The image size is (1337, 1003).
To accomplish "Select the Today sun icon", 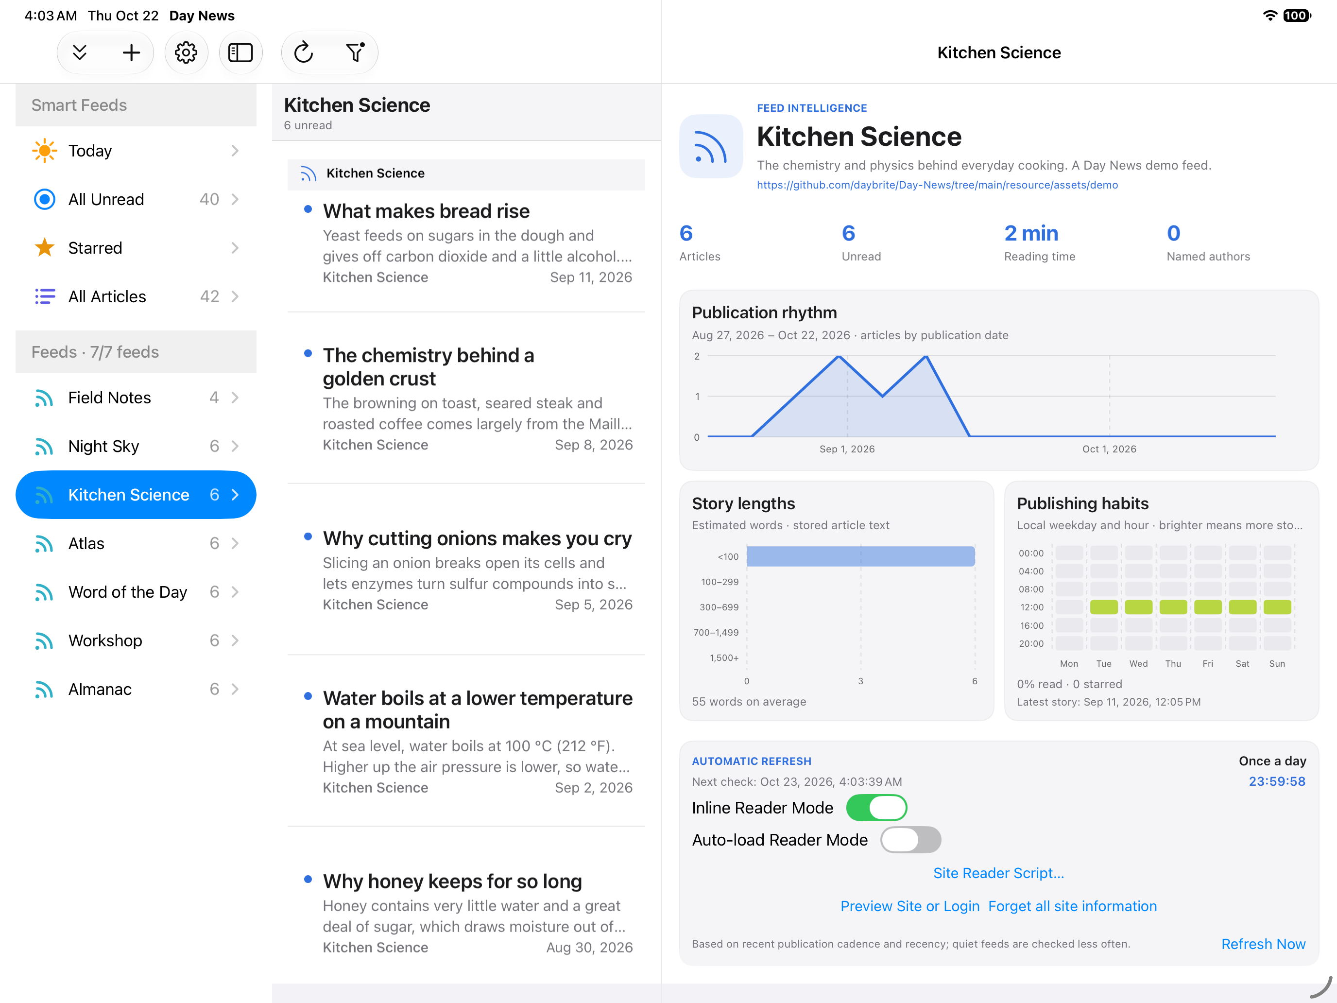I will coord(44,151).
